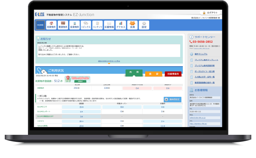Click the 20件 count for HOME'S

pos(82,121)
